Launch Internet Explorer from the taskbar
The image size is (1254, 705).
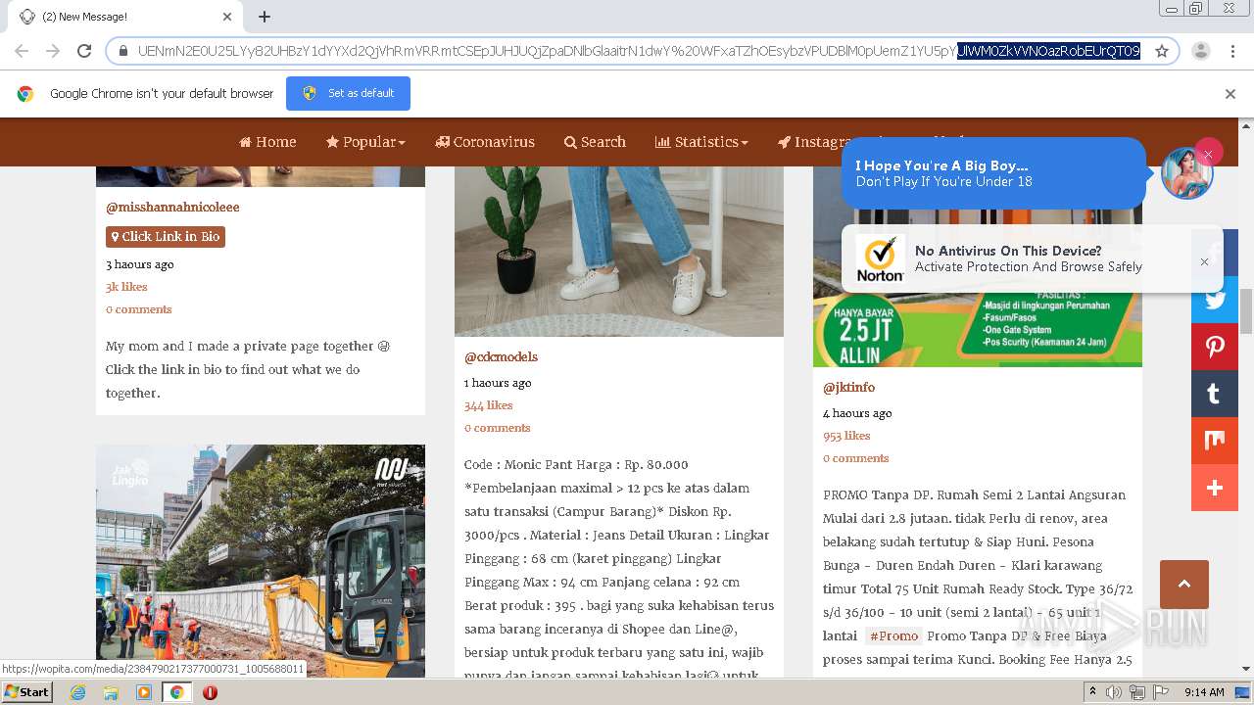[78, 692]
